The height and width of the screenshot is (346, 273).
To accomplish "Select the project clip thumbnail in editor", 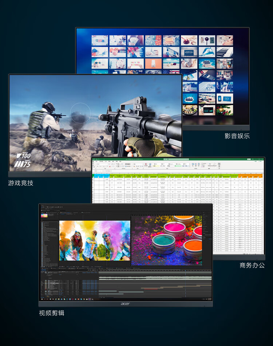I will coord(44,216).
